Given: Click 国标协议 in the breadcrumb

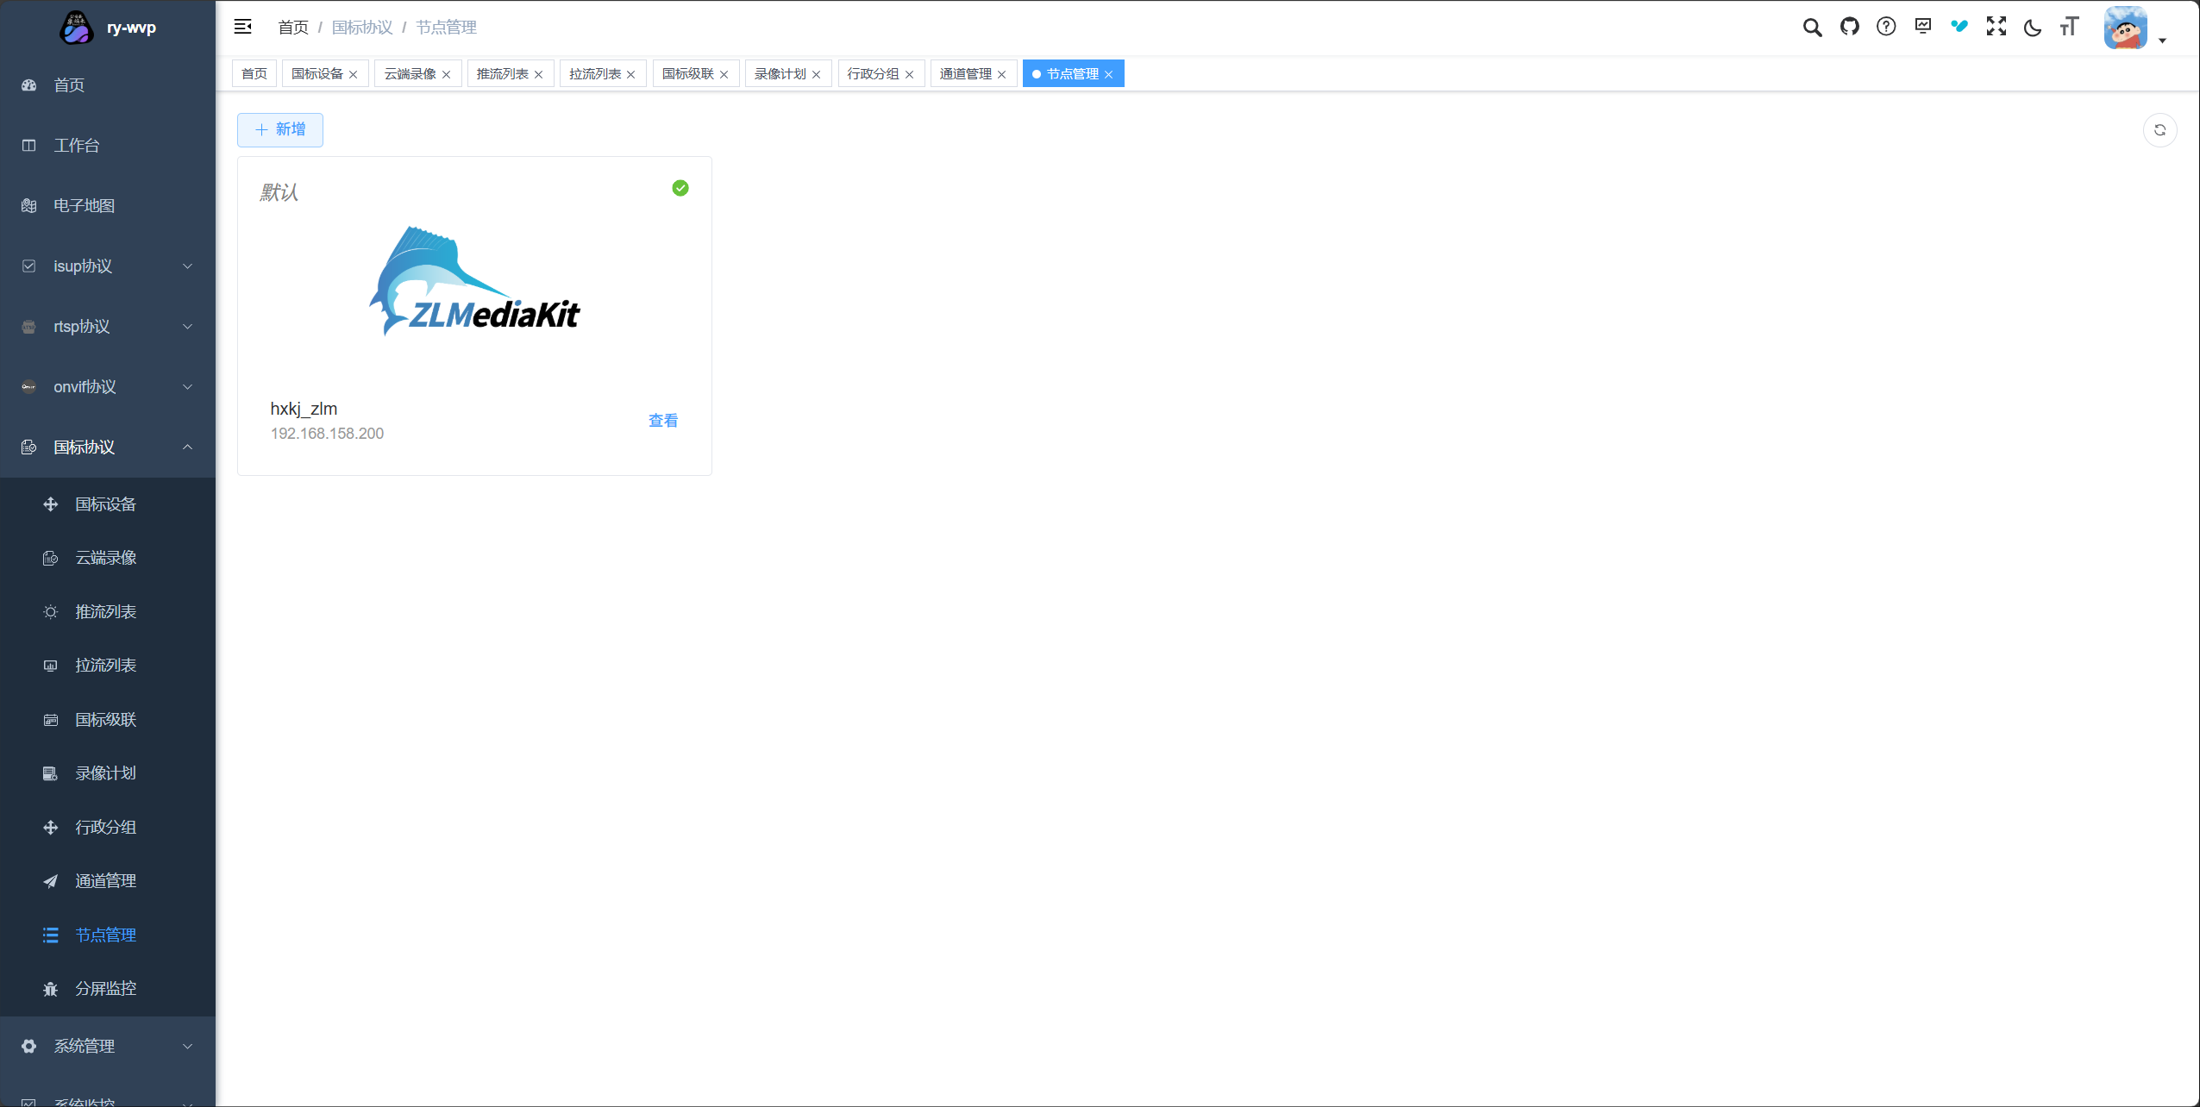Looking at the screenshot, I should coord(362,28).
